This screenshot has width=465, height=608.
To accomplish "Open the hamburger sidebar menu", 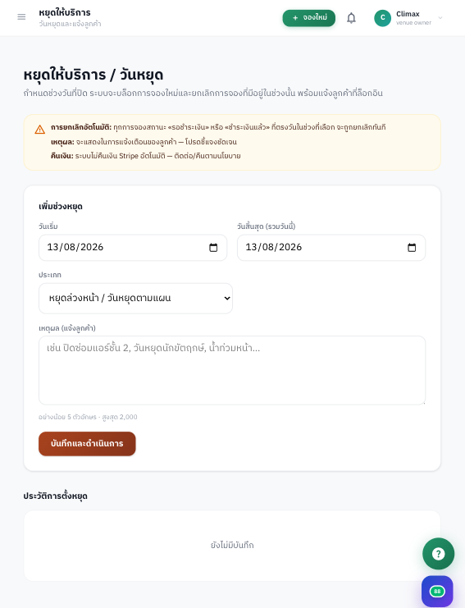I will pyautogui.click(x=21, y=17).
